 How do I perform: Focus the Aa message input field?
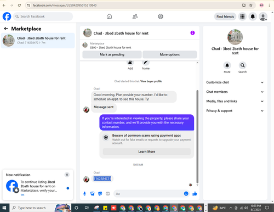pyautogui.click(x=149, y=194)
